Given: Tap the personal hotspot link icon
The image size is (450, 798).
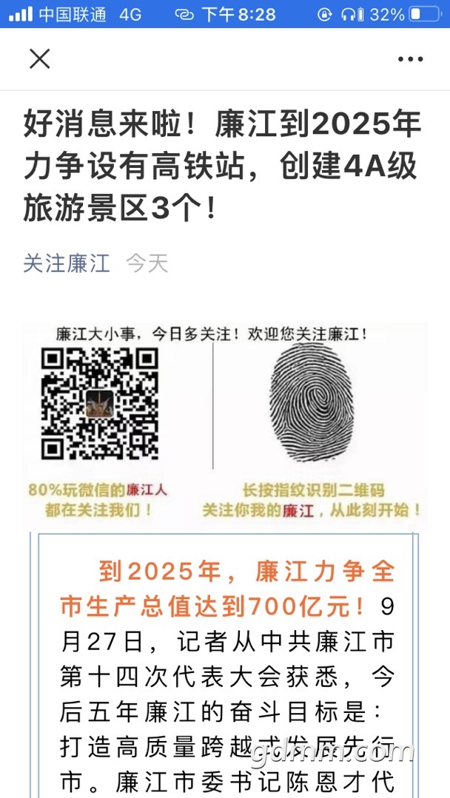Looking at the screenshot, I should coord(184,14).
